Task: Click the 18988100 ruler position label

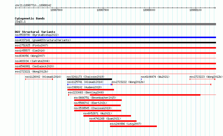Action: click(195, 10)
